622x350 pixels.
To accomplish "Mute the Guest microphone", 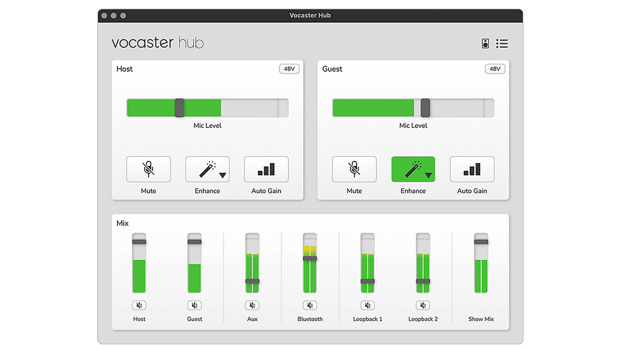I will coord(354,169).
